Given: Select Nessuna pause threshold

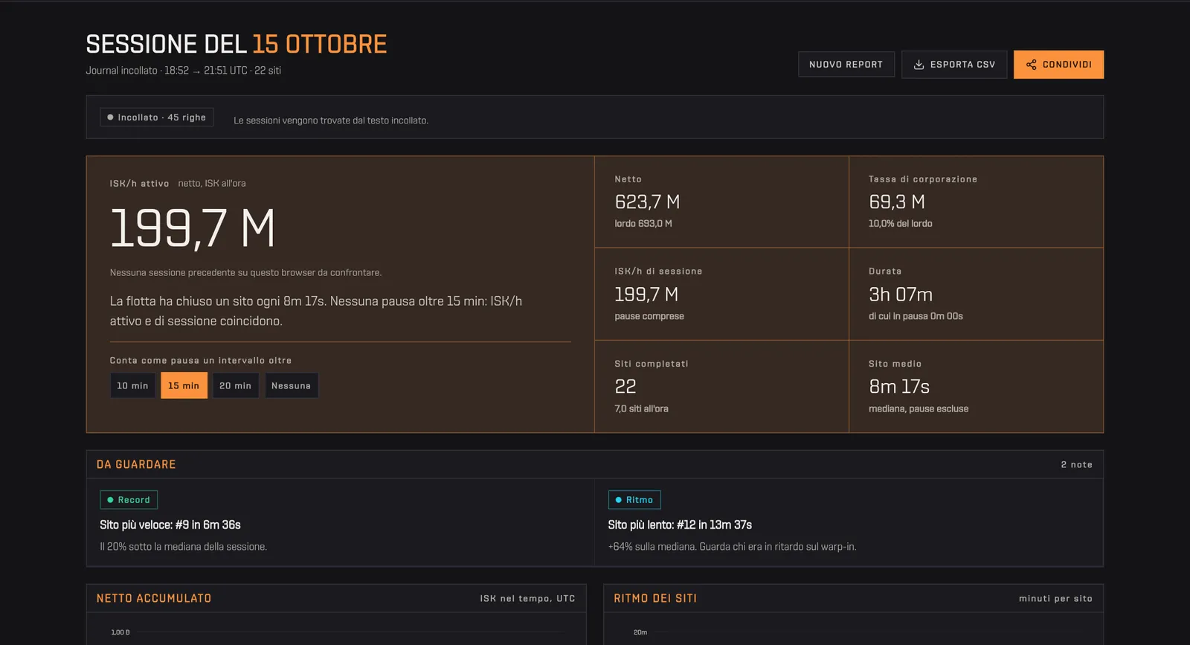Looking at the screenshot, I should (292, 385).
